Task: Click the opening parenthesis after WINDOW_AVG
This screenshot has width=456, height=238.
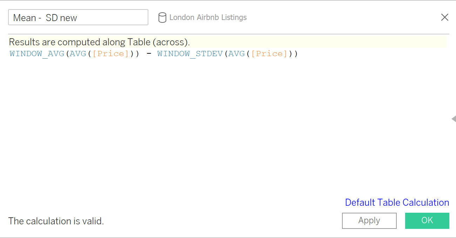Action: pos(67,54)
